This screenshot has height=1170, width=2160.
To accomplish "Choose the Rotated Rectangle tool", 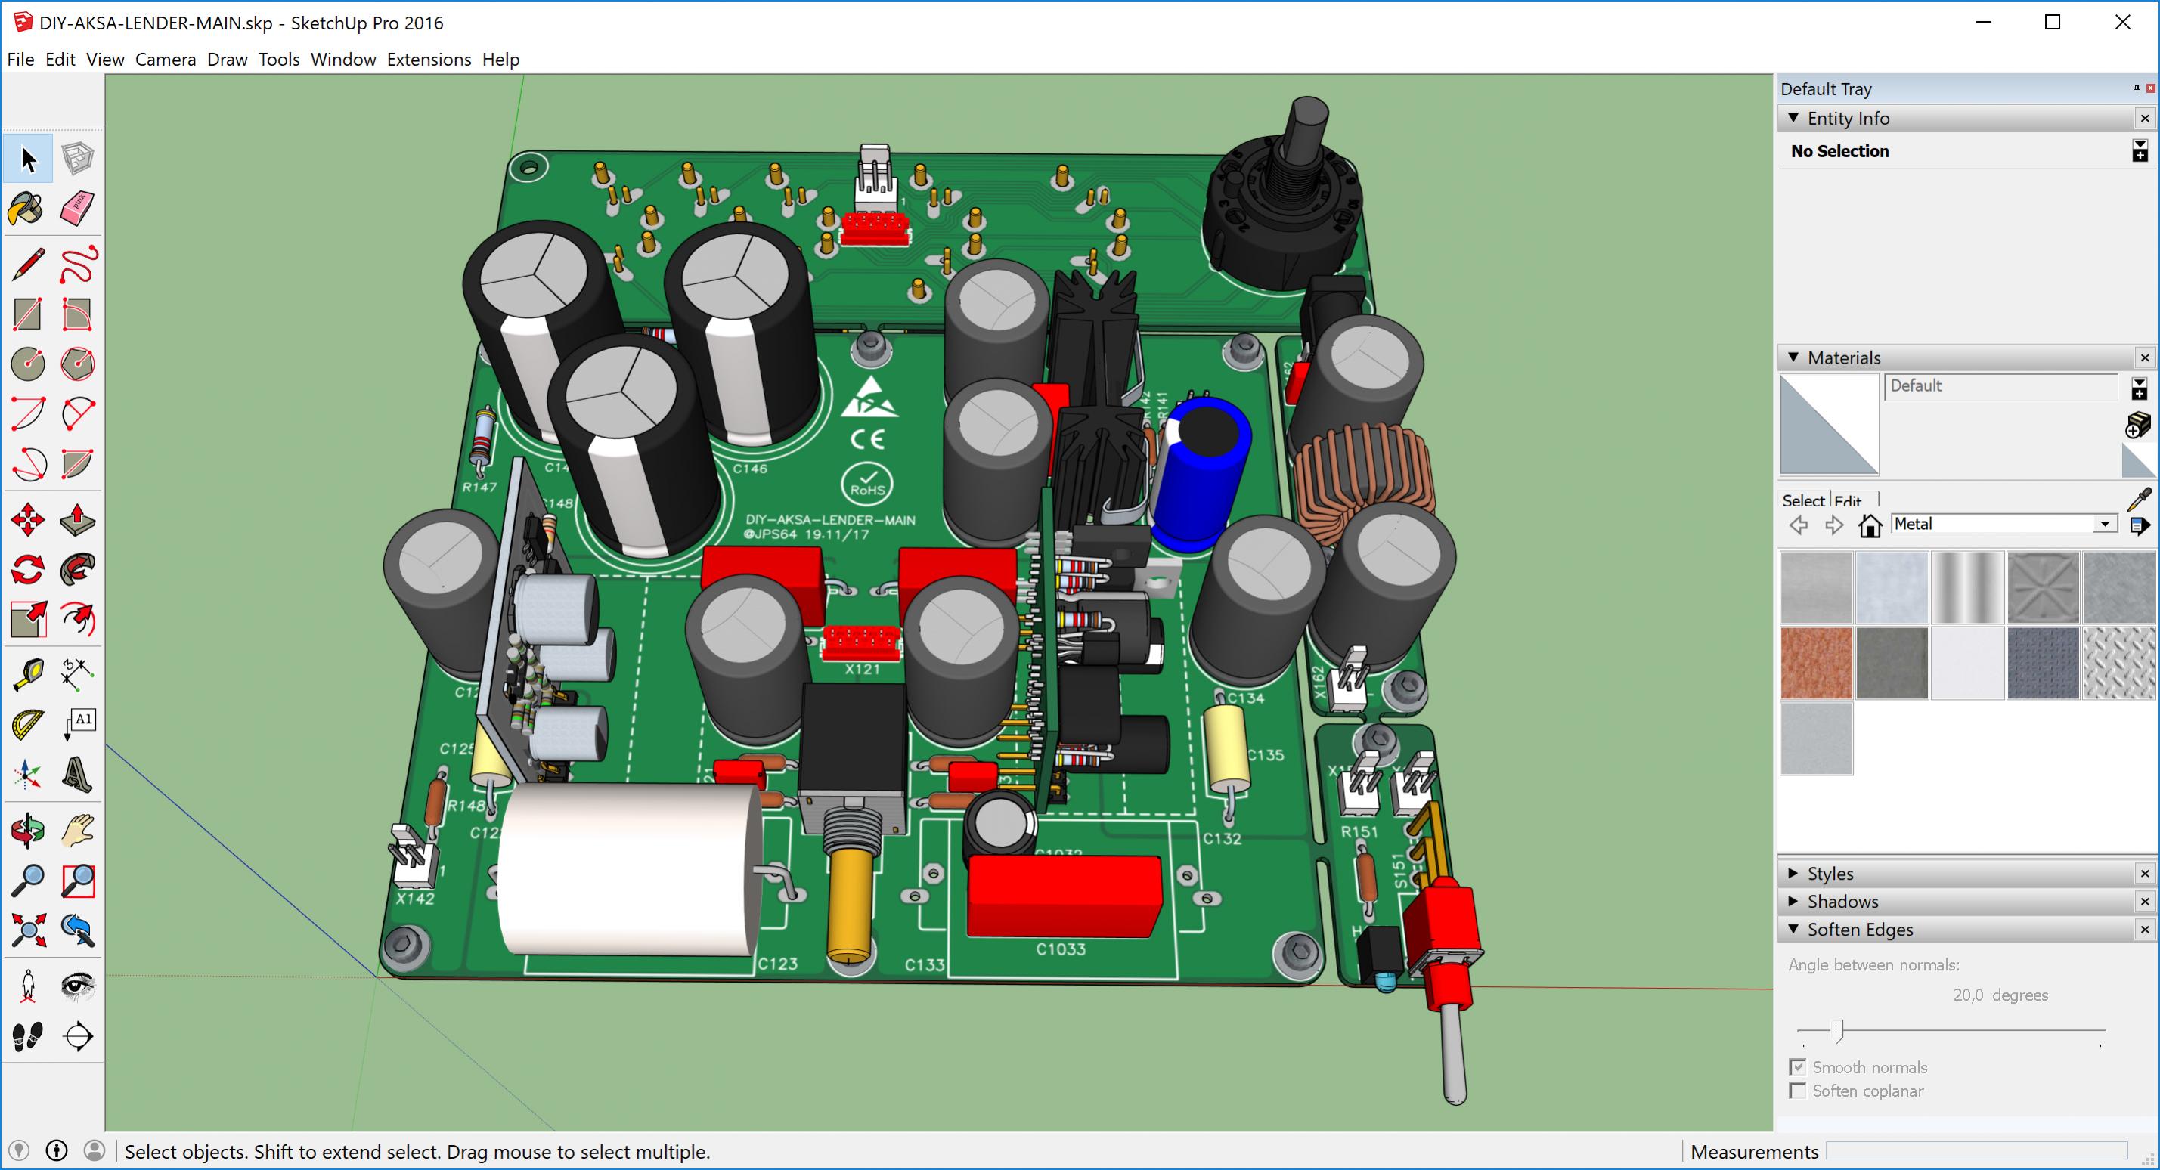I will 78,314.
